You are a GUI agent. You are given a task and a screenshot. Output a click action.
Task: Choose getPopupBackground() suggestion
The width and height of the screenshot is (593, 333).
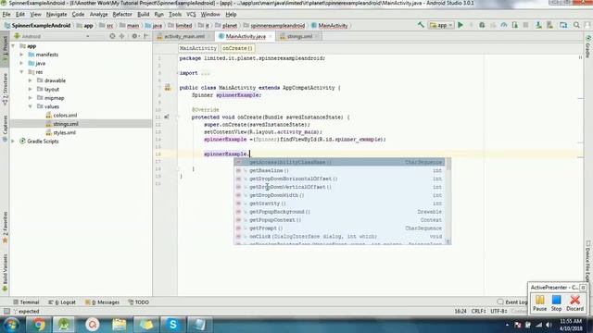(339, 212)
